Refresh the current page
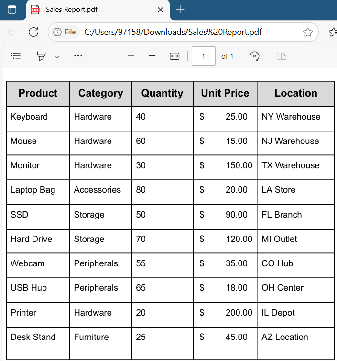337x361 pixels. [33, 32]
